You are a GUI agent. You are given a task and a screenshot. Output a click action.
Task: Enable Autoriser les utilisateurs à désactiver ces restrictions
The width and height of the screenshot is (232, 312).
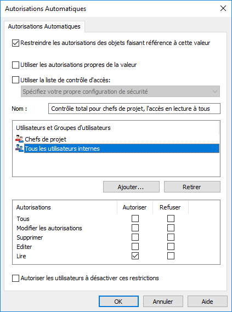pyautogui.click(x=15, y=278)
